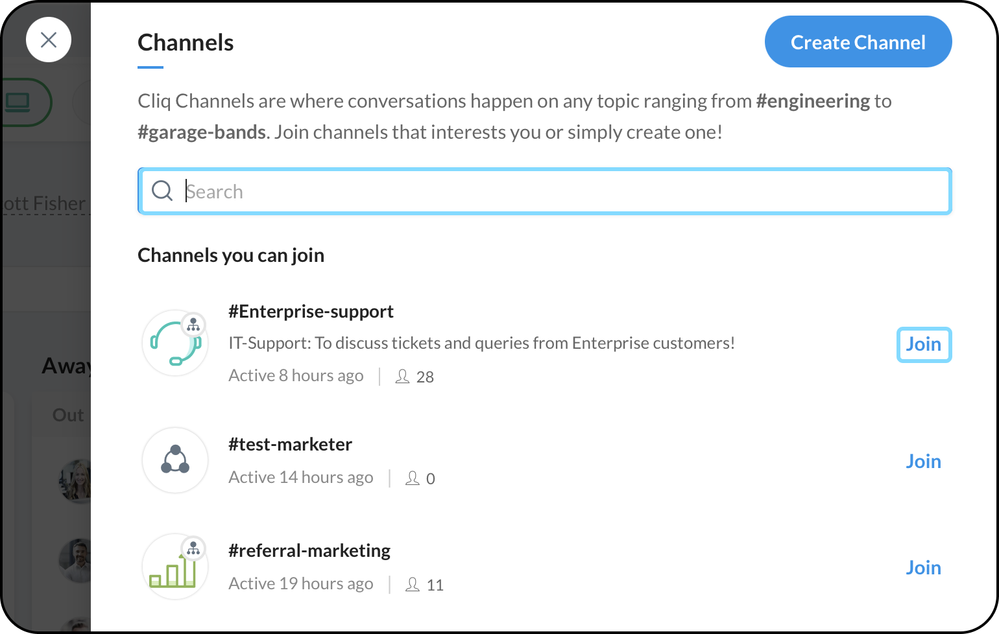Close the Channels panel with the X button
Viewport: 999px width, 634px height.
click(x=49, y=40)
